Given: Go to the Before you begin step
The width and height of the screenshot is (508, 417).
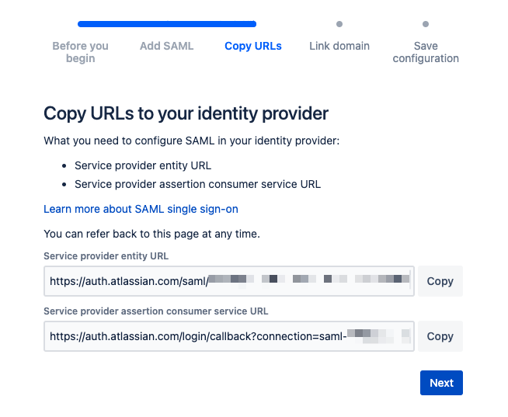Looking at the screenshot, I should 80,52.
